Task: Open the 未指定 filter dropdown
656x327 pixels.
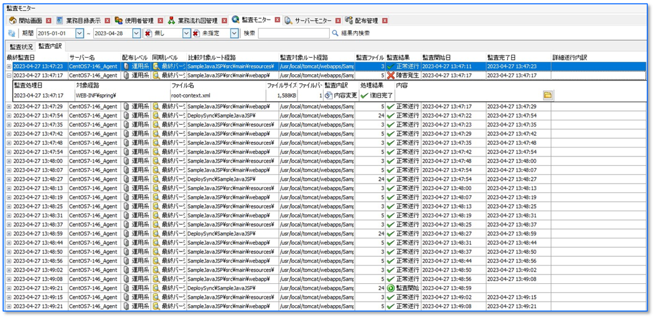Action: (x=234, y=33)
